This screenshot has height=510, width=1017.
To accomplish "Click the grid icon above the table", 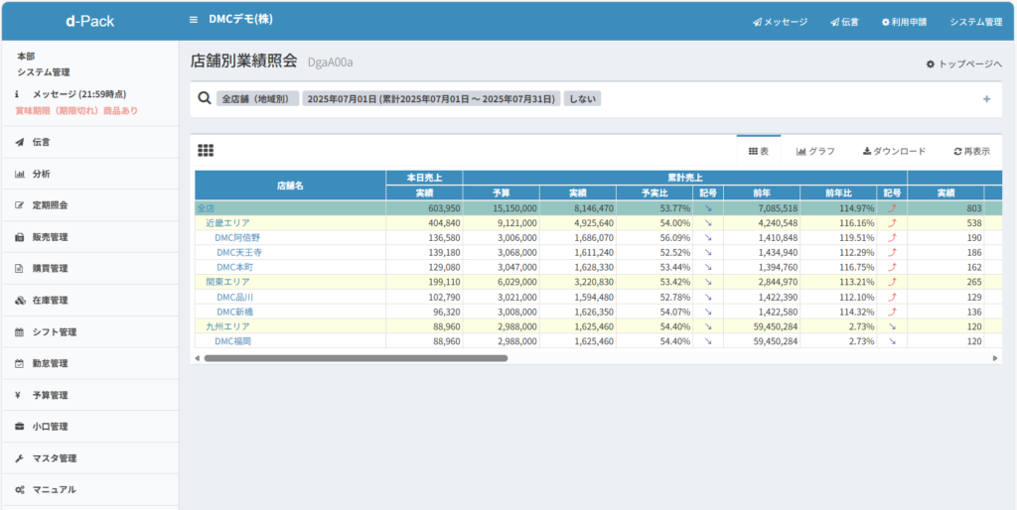I will 206,151.
